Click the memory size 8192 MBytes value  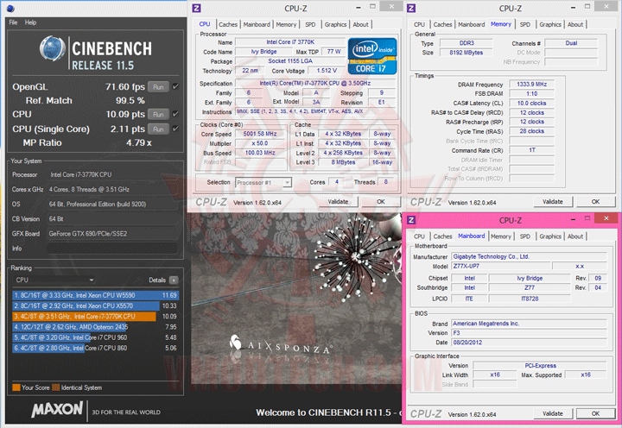(466, 53)
